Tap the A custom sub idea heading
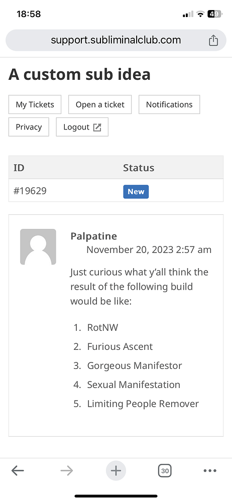The height and width of the screenshot is (502, 232). click(x=79, y=74)
